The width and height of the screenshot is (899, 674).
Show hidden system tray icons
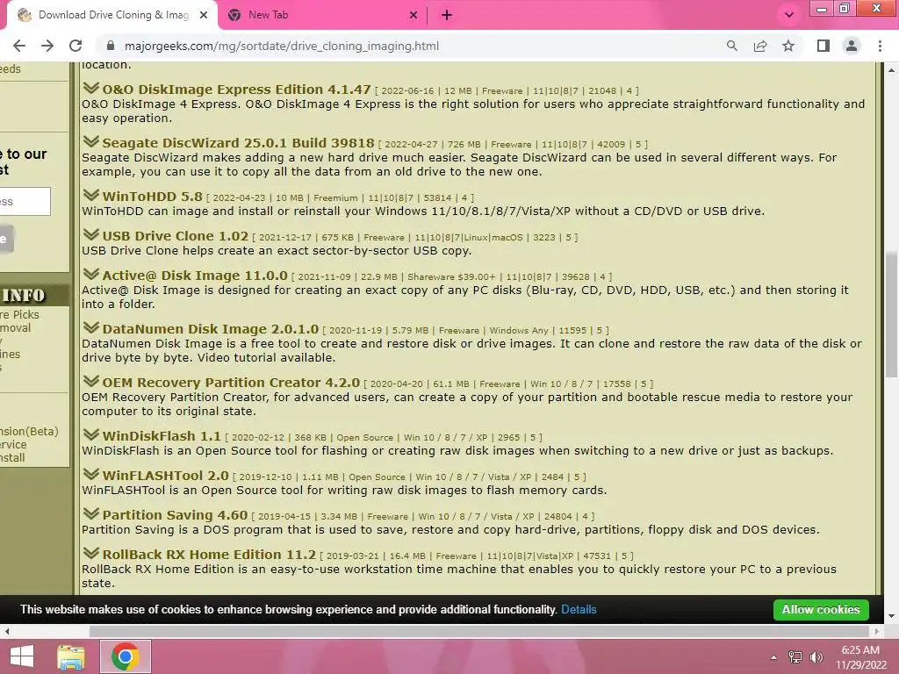click(x=774, y=657)
